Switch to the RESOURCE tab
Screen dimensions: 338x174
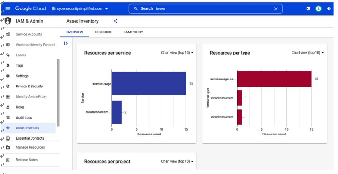[x=103, y=32]
